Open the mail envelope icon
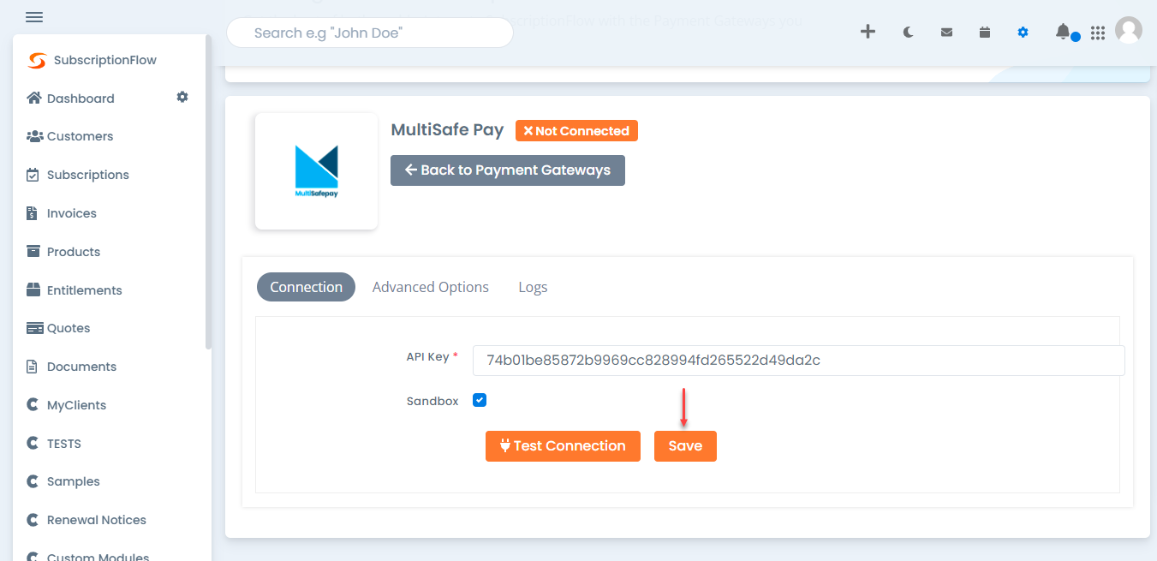 946,33
